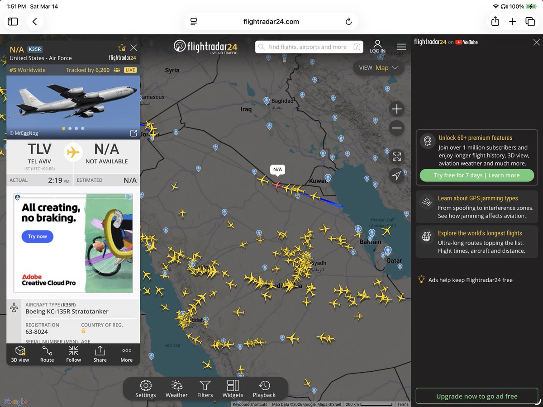Open hamburger main menu

pyautogui.click(x=401, y=47)
